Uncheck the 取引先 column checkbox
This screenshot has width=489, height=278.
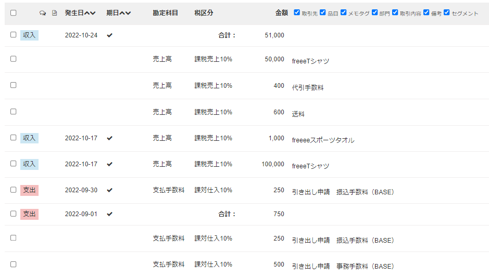point(297,12)
